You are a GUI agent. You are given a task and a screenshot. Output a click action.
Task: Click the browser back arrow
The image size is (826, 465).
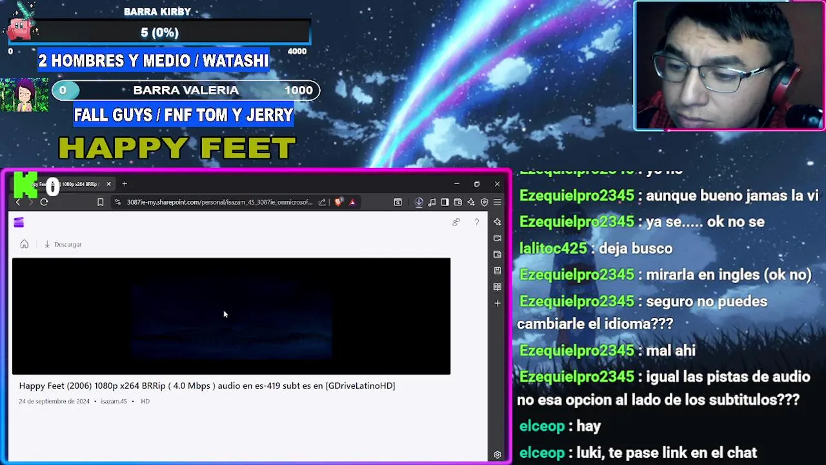pyautogui.click(x=18, y=202)
